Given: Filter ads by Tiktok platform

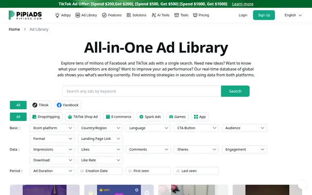Looking at the screenshot, I should [40, 105].
